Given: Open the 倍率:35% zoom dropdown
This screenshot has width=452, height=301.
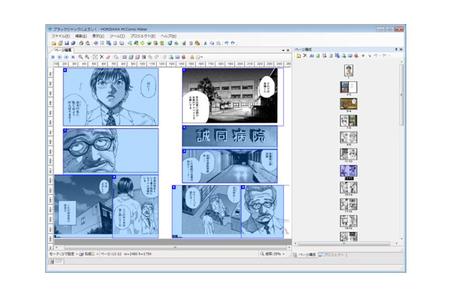Looking at the screenshot, I should [272, 254].
